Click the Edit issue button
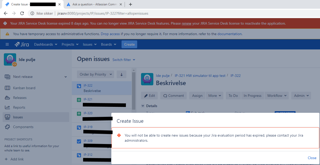Screen dimensions: 320x165 pyautogui.click(x=149, y=96)
